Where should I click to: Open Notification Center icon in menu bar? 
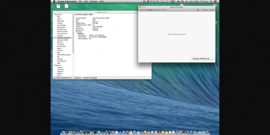(215, 1)
